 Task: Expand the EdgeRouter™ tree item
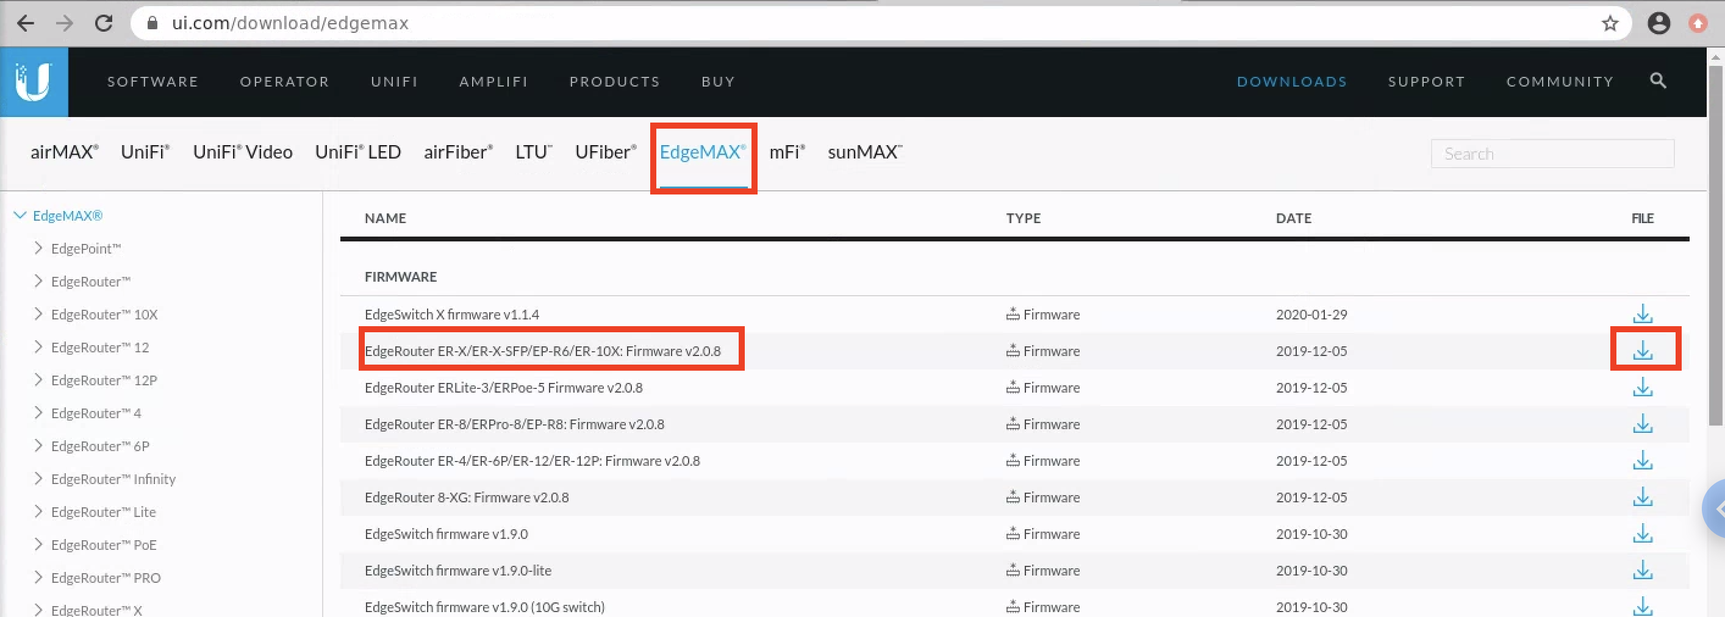(x=38, y=281)
